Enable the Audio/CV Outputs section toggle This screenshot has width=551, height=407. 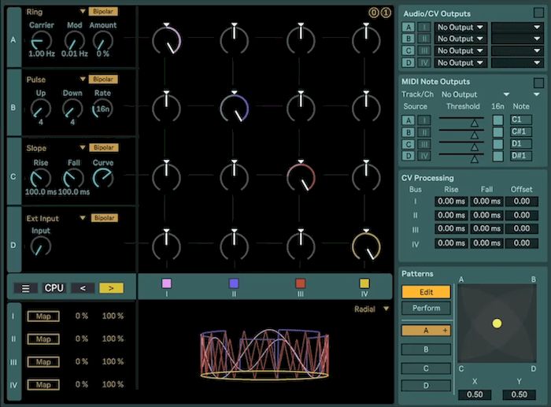[x=538, y=14]
